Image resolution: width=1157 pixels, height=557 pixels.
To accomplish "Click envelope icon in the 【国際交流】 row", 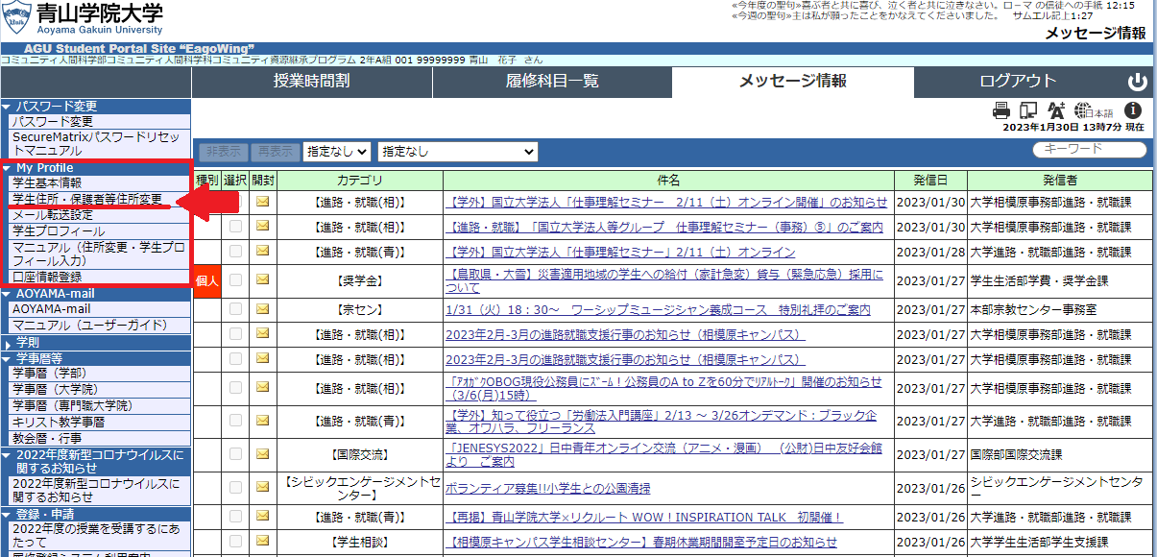I will tap(263, 454).
